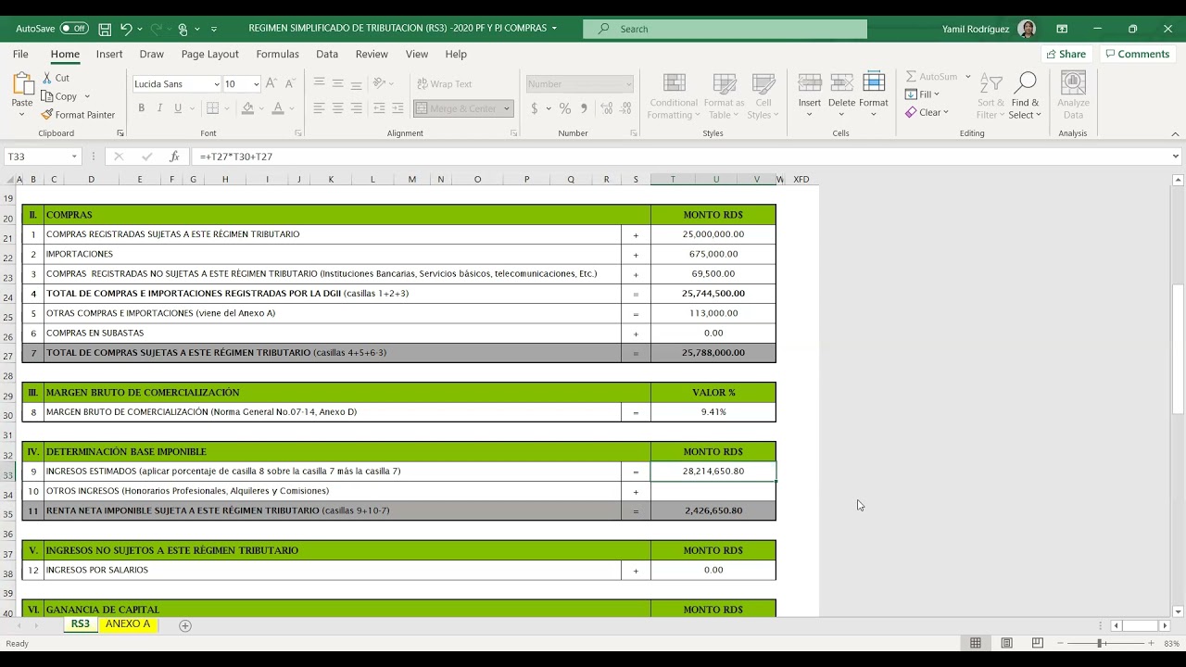Screen dimensions: 1186x667
Task: Adjust the zoom slider handle
Action: coord(1100,643)
